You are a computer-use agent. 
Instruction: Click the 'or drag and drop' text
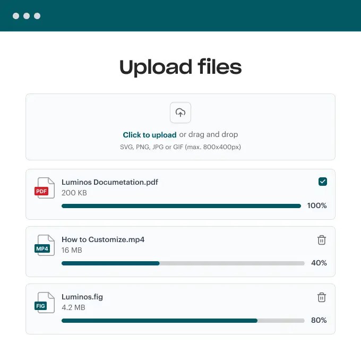pos(209,134)
